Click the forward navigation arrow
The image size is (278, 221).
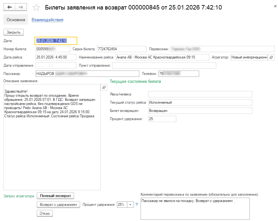(x=21, y=7)
